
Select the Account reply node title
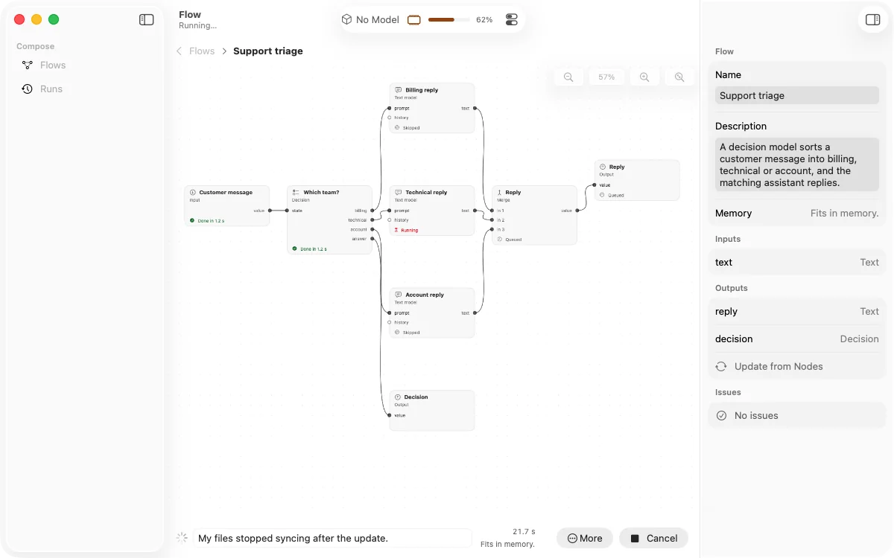(425, 295)
